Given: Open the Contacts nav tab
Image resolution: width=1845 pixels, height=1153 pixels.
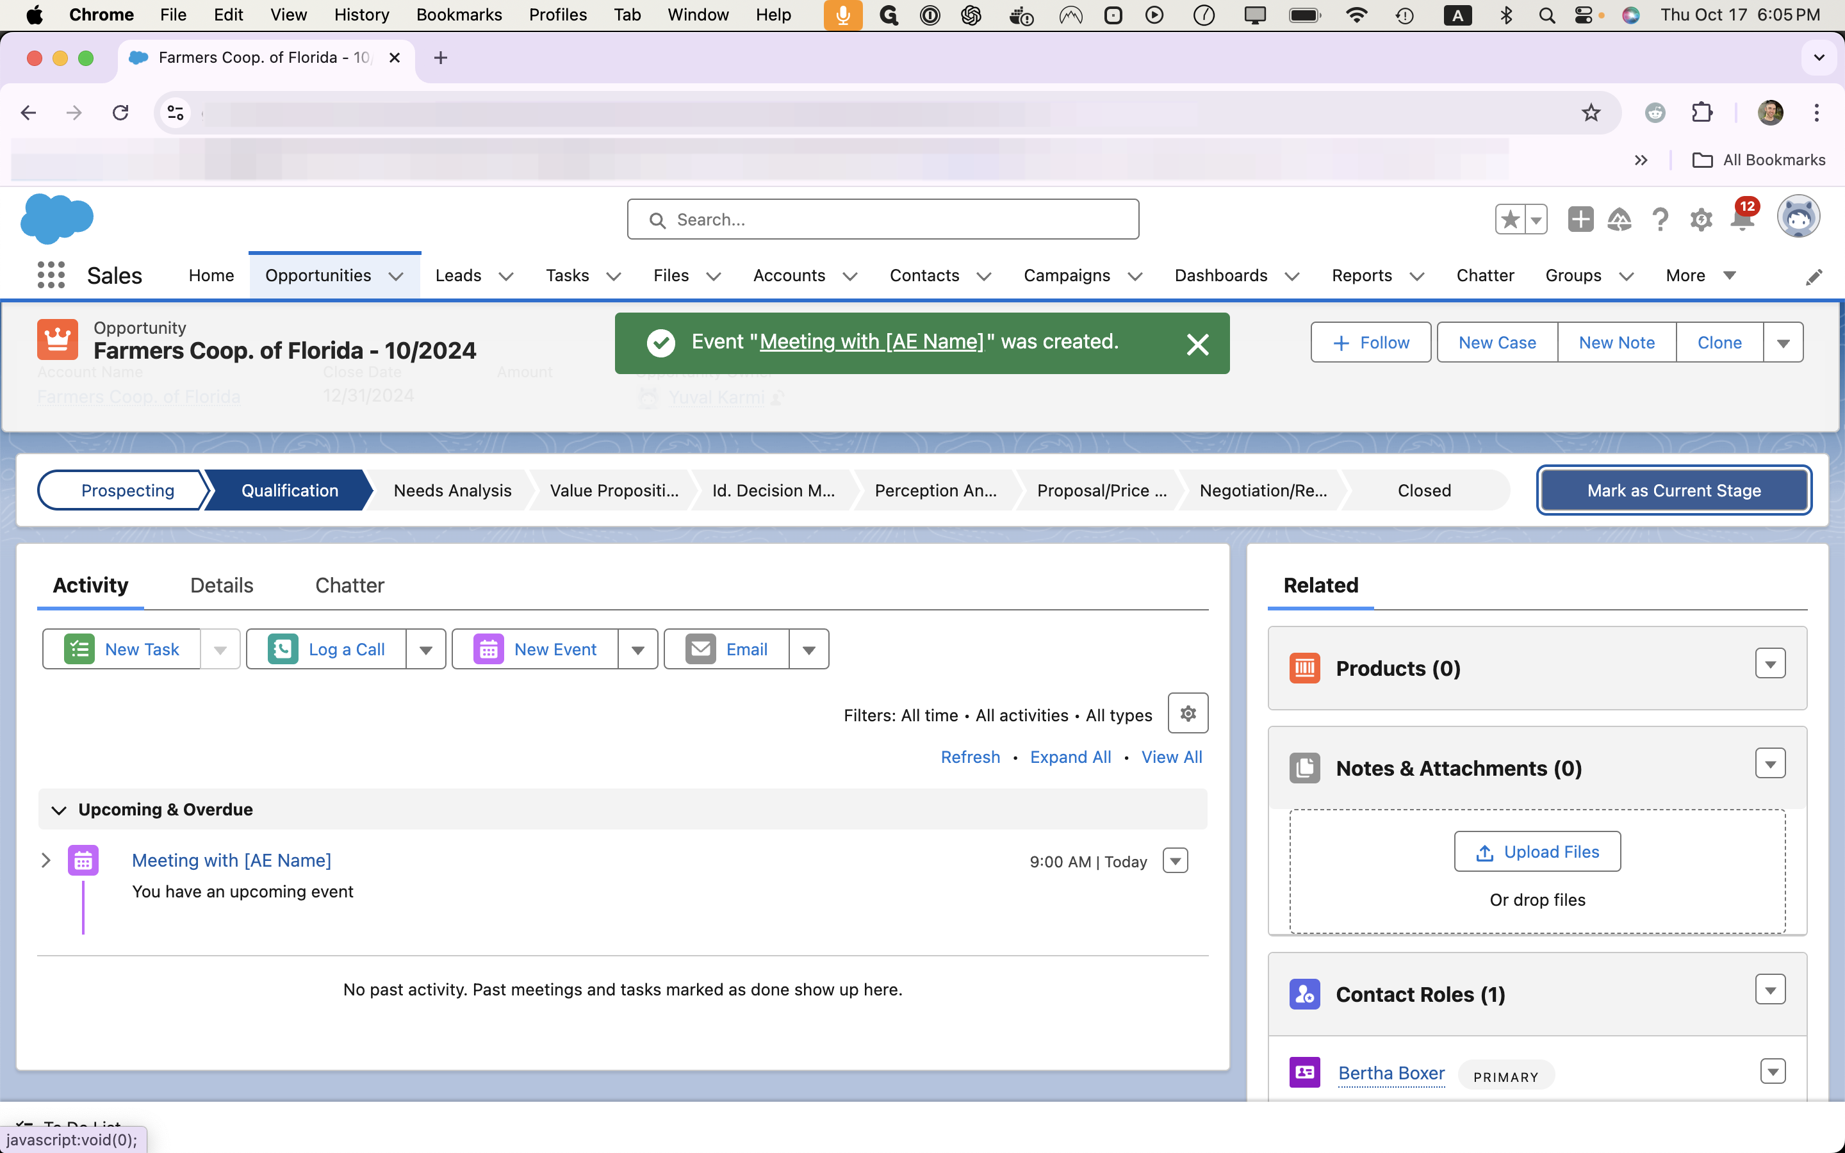Looking at the screenshot, I should click(x=924, y=275).
